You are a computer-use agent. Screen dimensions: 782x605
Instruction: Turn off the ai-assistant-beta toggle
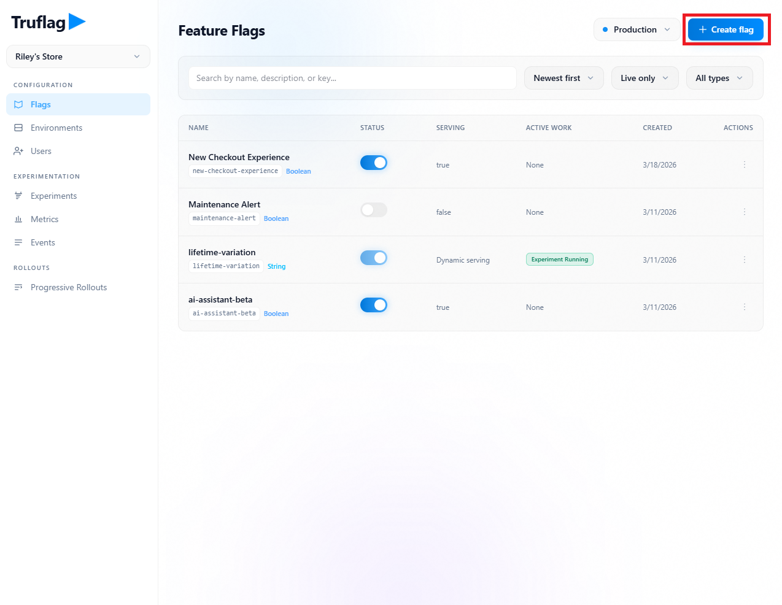[373, 305]
